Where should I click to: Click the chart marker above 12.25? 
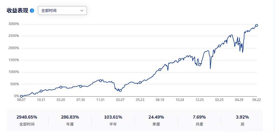200,65
